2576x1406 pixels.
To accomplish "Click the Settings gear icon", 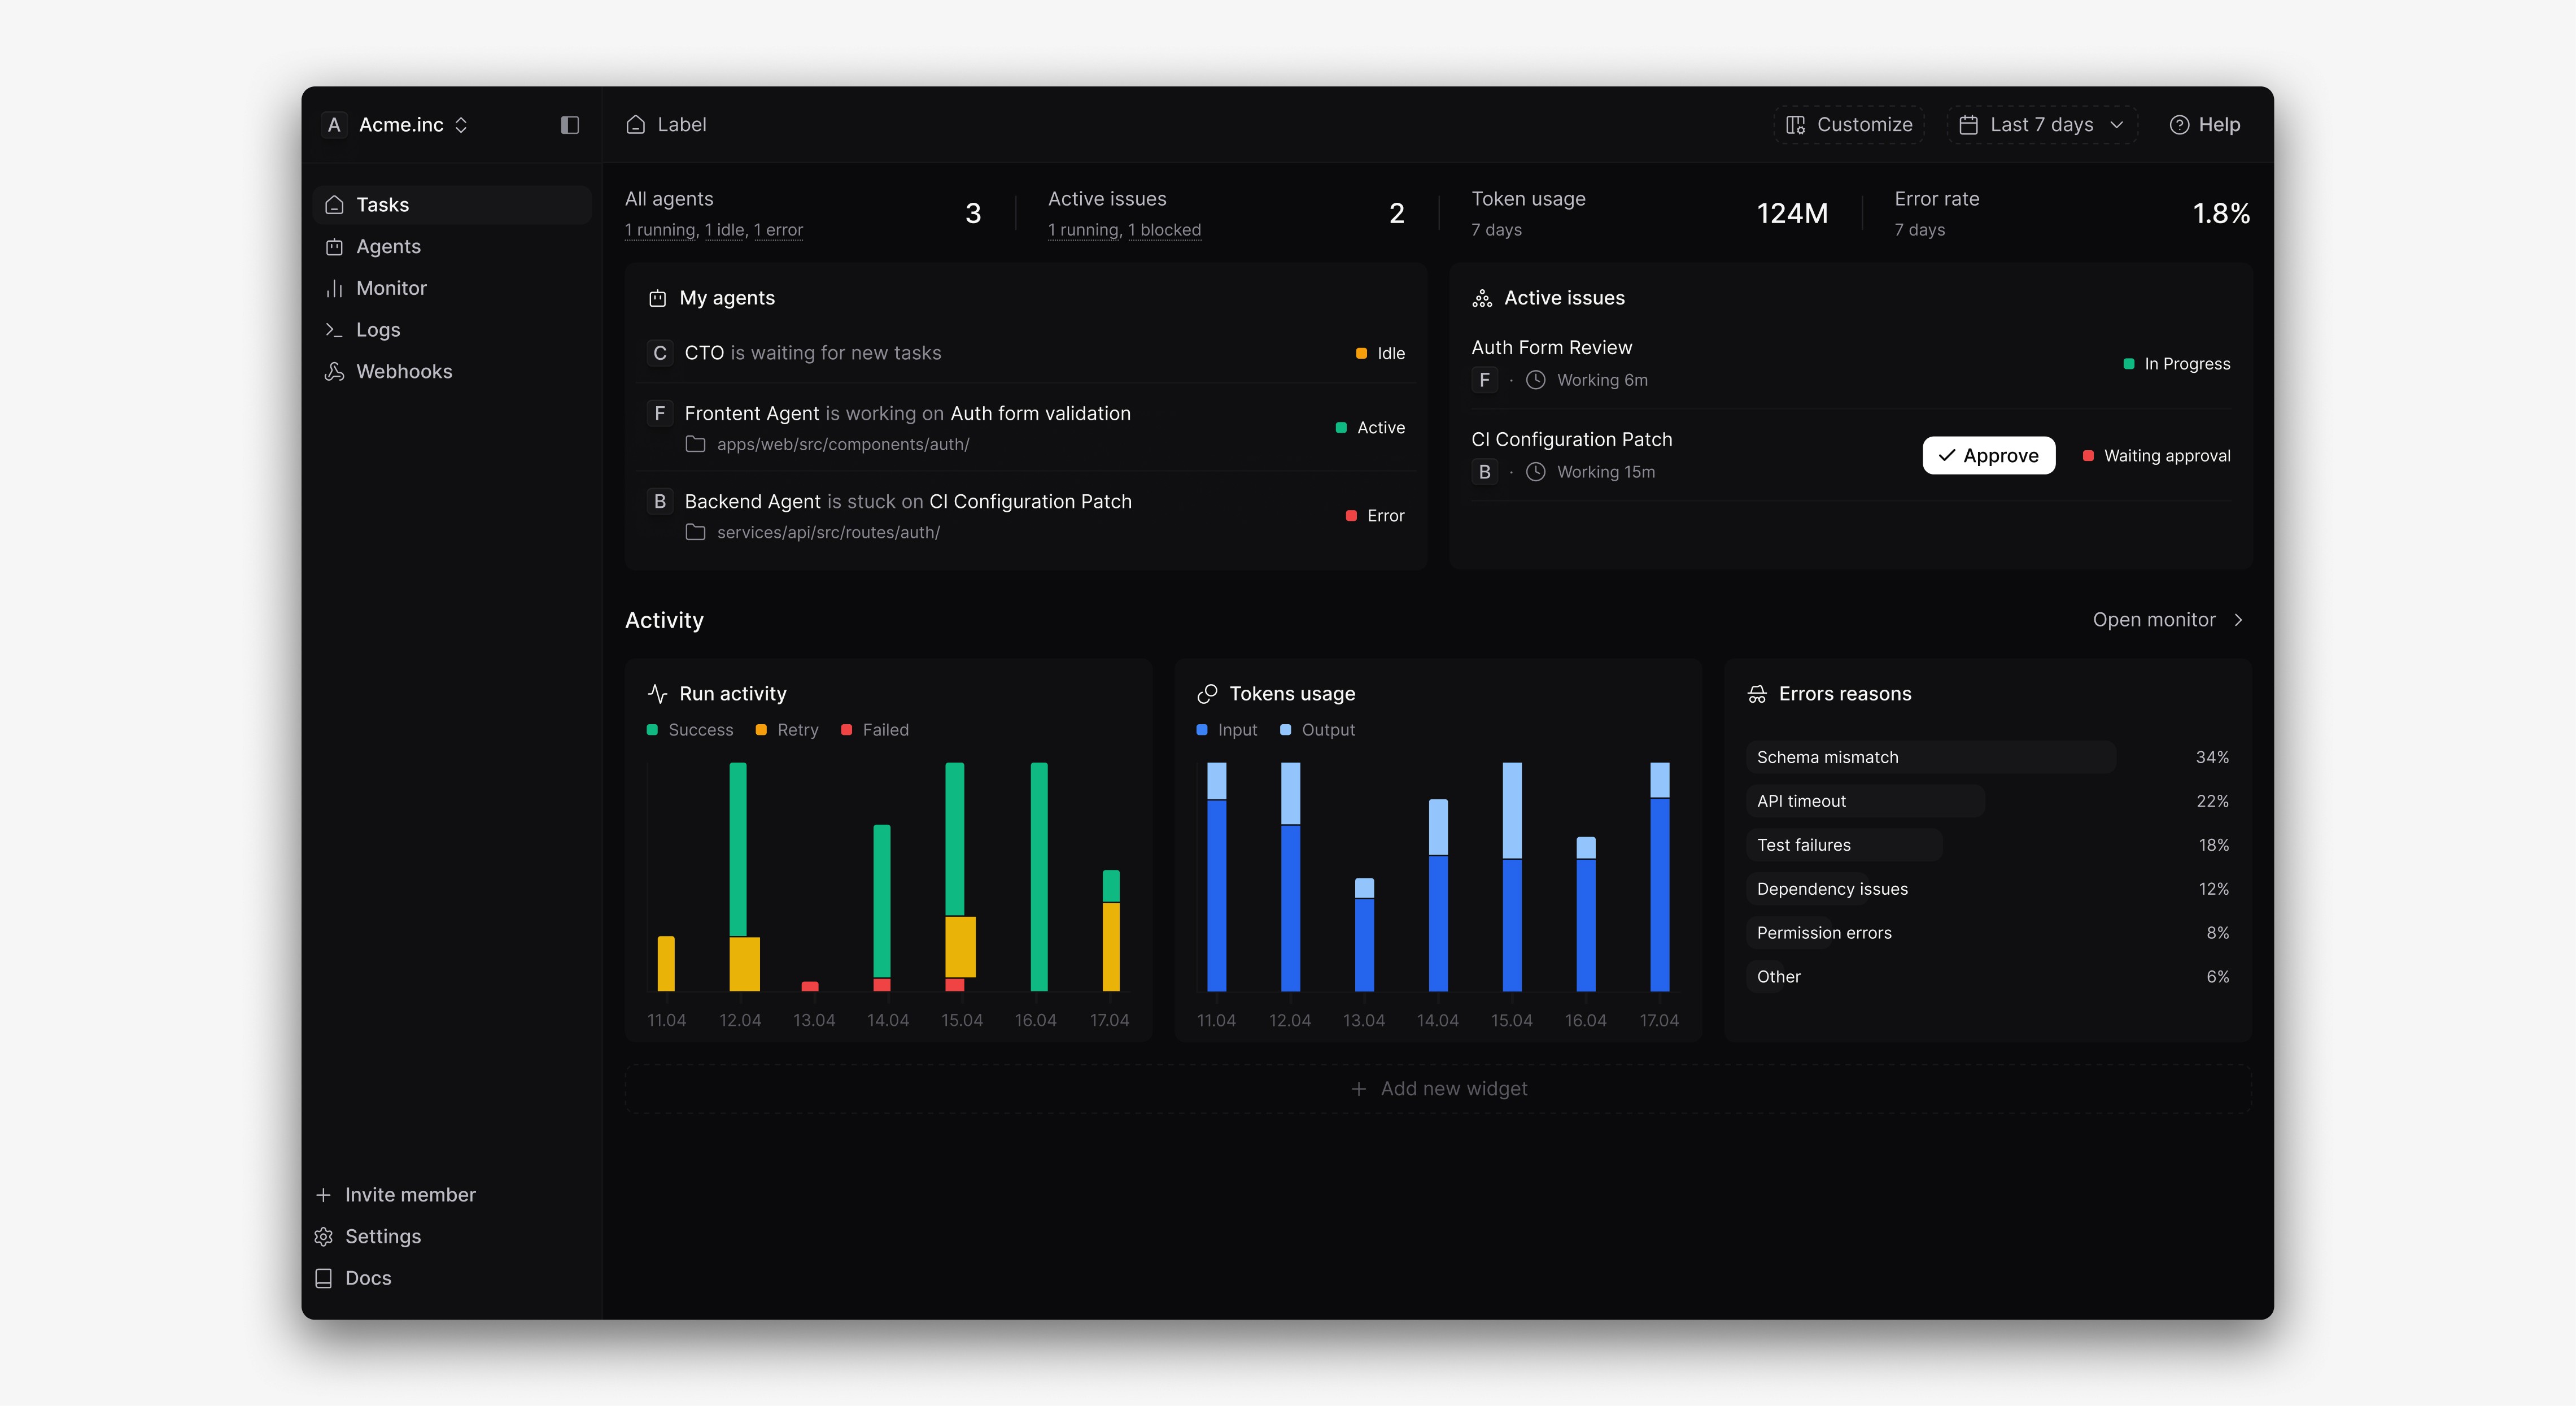I will click(323, 1237).
